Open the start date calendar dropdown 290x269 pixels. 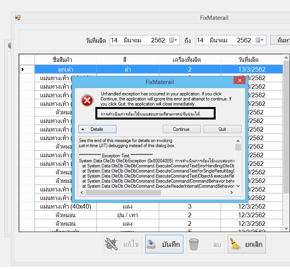click(x=174, y=40)
